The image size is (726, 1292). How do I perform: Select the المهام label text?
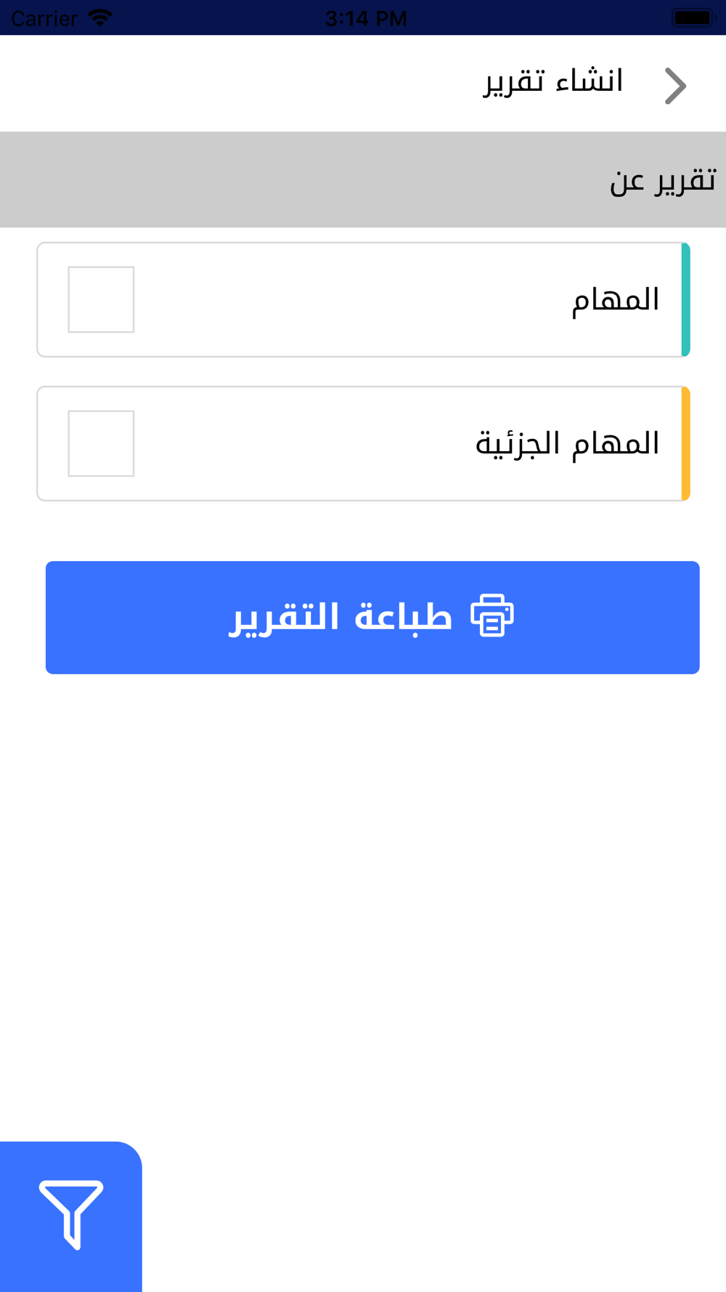pos(616,299)
